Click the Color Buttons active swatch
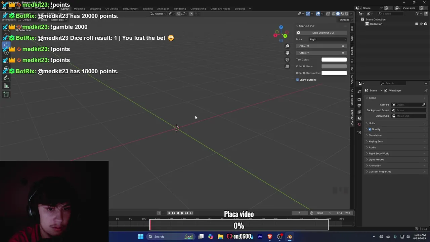The image size is (430, 242). 334,73
